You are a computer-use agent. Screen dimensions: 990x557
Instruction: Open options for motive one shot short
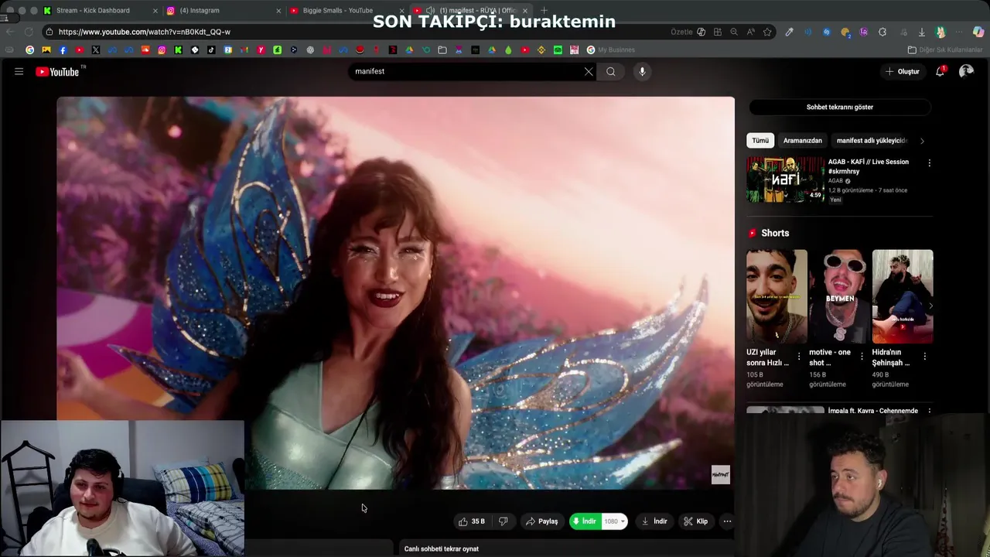(x=862, y=357)
